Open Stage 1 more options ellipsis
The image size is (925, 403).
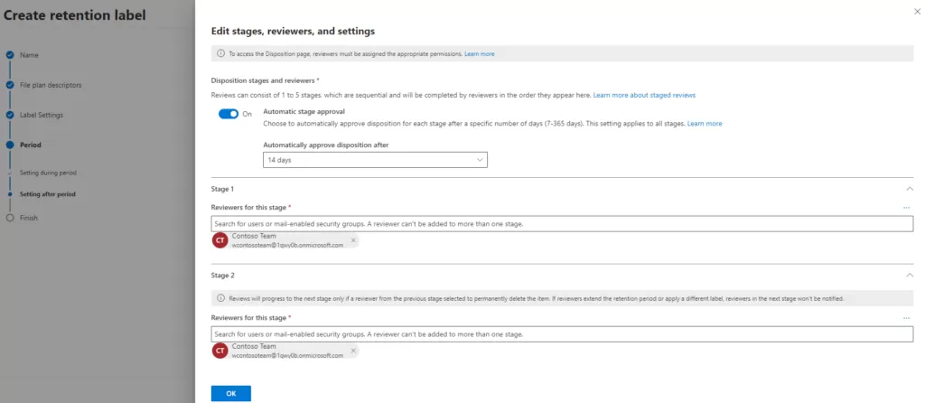tap(906, 208)
